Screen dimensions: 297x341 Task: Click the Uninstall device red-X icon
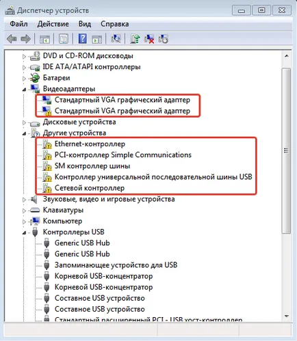click(x=149, y=39)
